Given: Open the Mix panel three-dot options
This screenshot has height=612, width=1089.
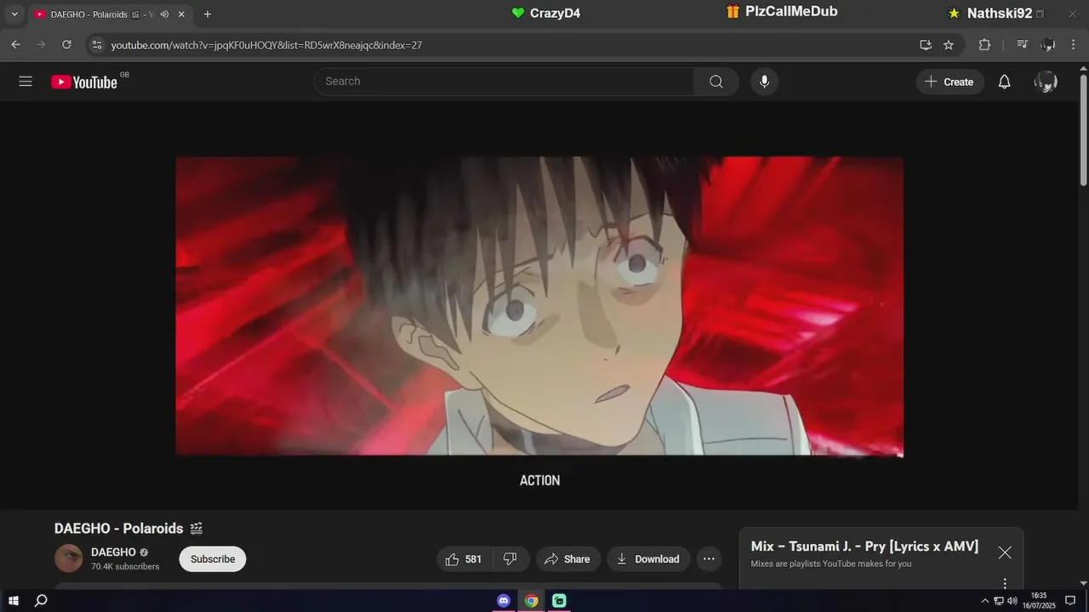Looking at the screenshot, I should [x=1005, y=583].
